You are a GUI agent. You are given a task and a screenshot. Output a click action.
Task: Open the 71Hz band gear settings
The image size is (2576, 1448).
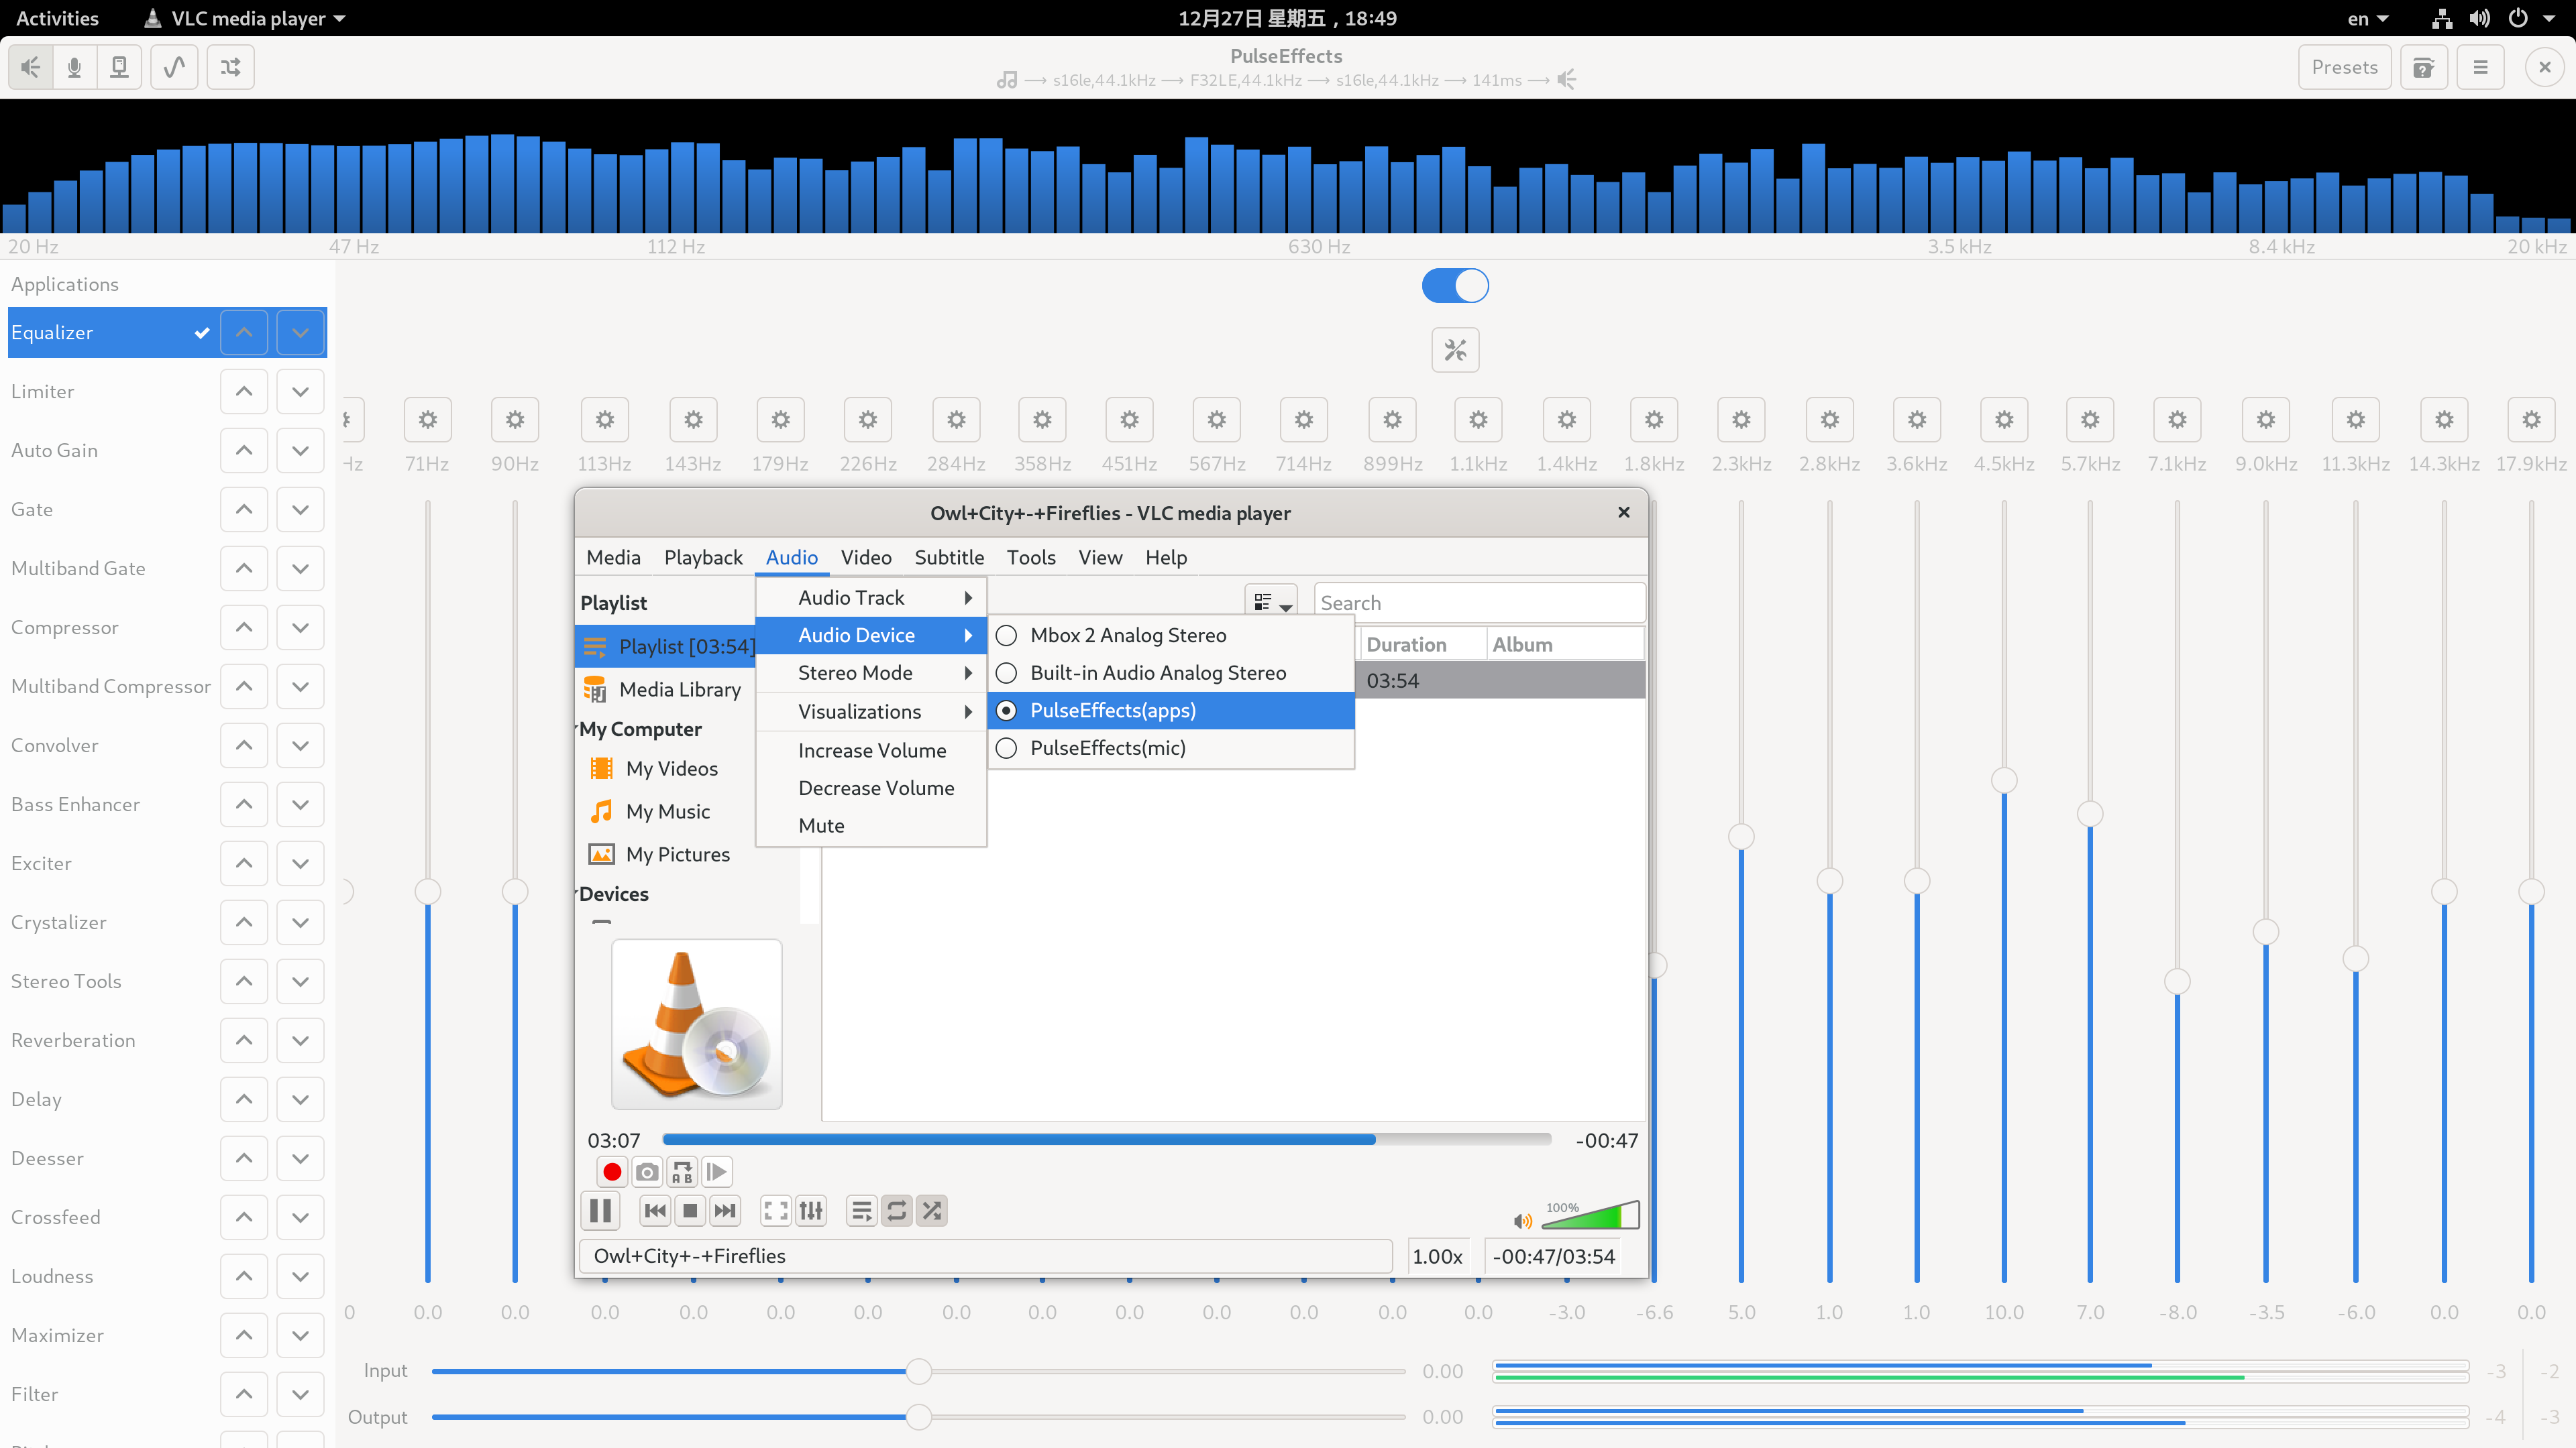[427, 420]
